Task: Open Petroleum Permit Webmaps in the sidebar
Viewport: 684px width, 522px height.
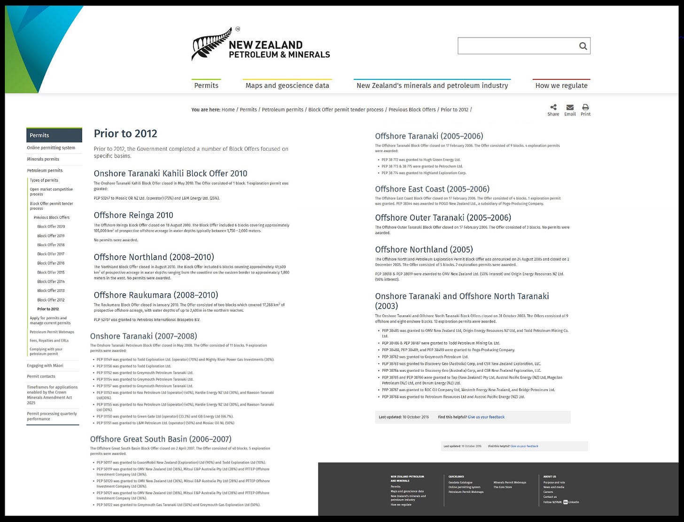Action: click(x=52, y=332)
